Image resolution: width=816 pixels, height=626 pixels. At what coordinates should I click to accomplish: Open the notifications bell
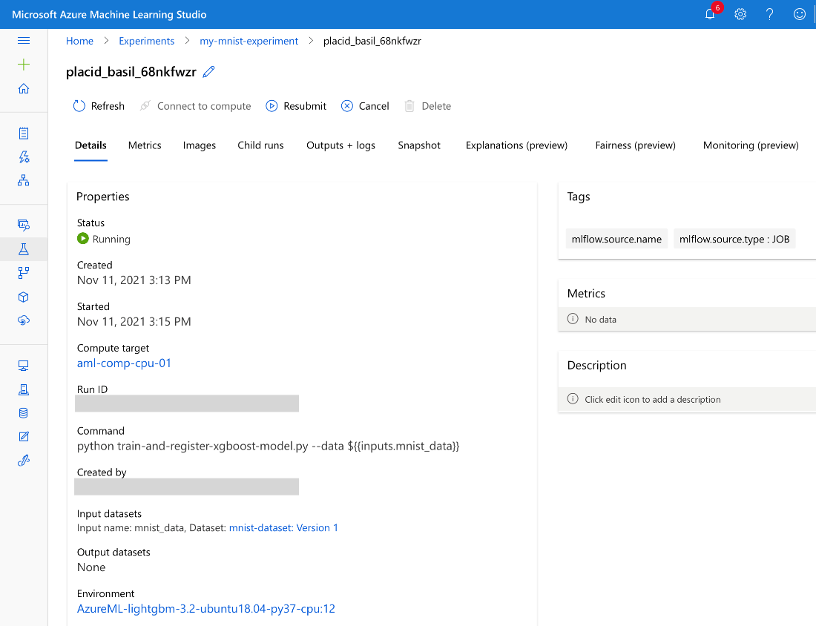[710, 14]
